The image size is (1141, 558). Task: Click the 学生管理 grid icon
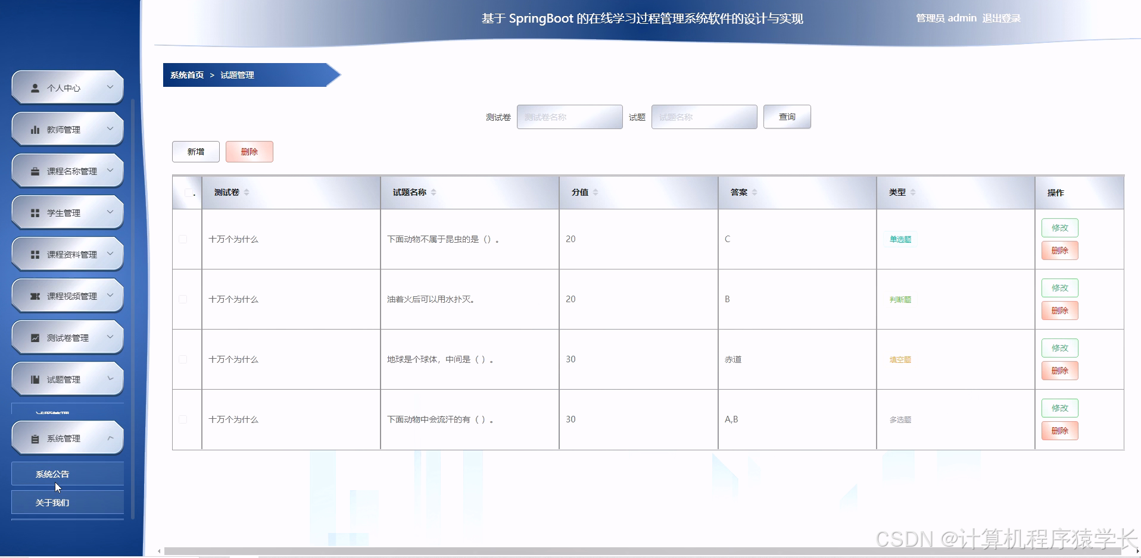[x=34, y=212]
